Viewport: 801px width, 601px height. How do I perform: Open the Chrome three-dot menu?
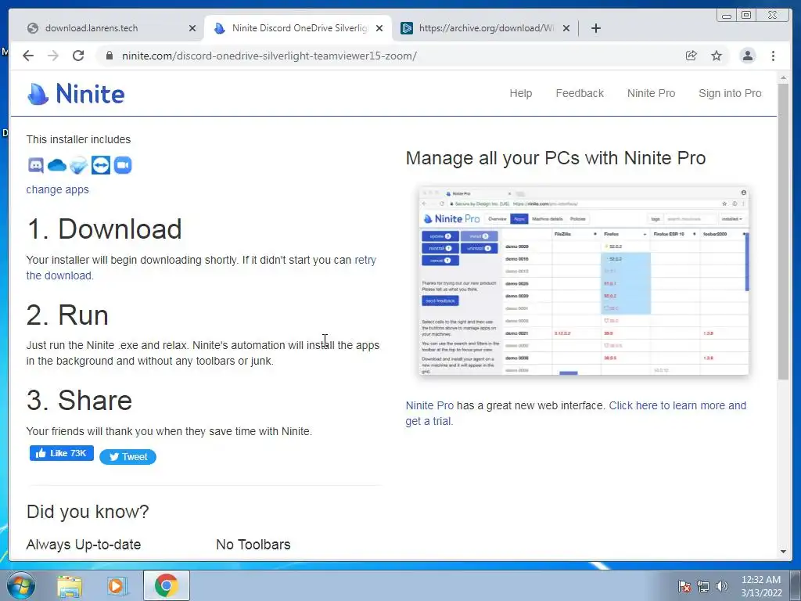pos(773,56)
